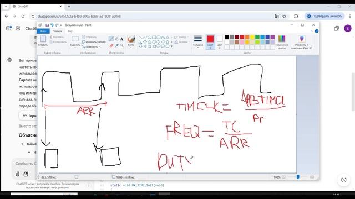Switch to the Главная ribbon tab

tap(57, 31)
